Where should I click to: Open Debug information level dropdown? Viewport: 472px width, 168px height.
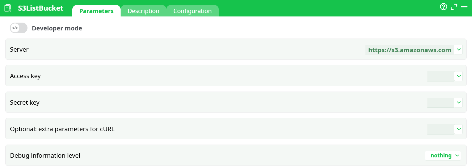tap(443, 155)
